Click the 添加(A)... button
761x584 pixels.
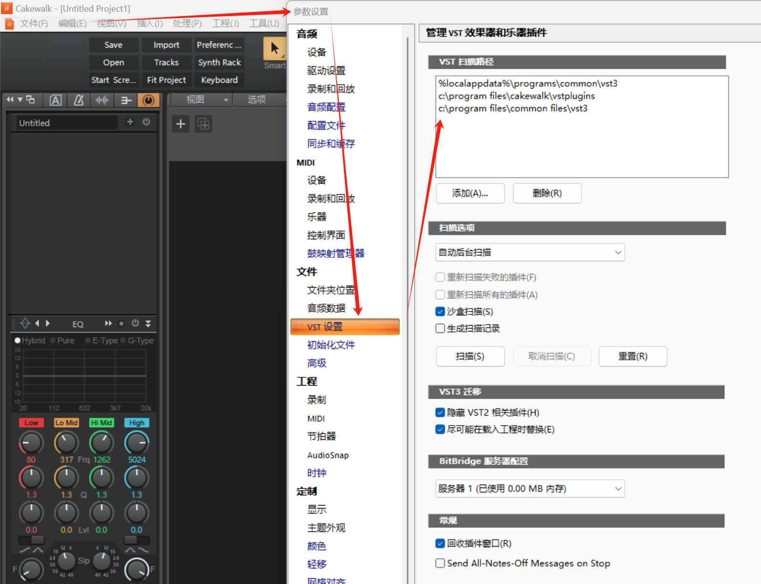470,193
